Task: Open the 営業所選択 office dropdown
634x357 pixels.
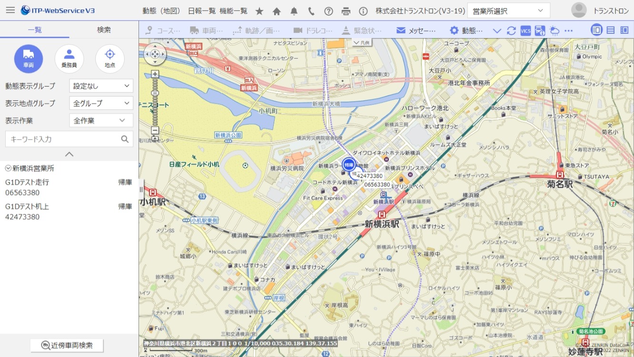Action: [509, 10]
